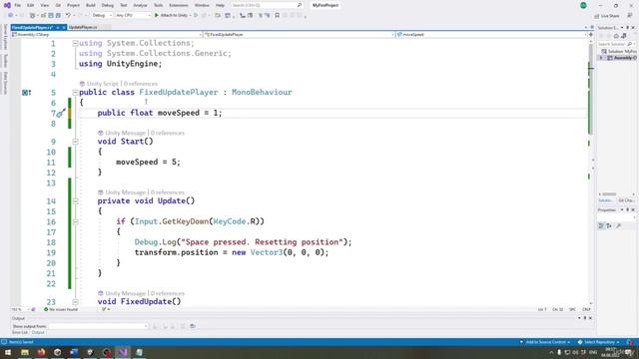Click the No issues found indicator

(x=61, y=310)
